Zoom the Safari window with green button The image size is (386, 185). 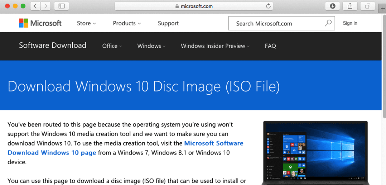23,6
